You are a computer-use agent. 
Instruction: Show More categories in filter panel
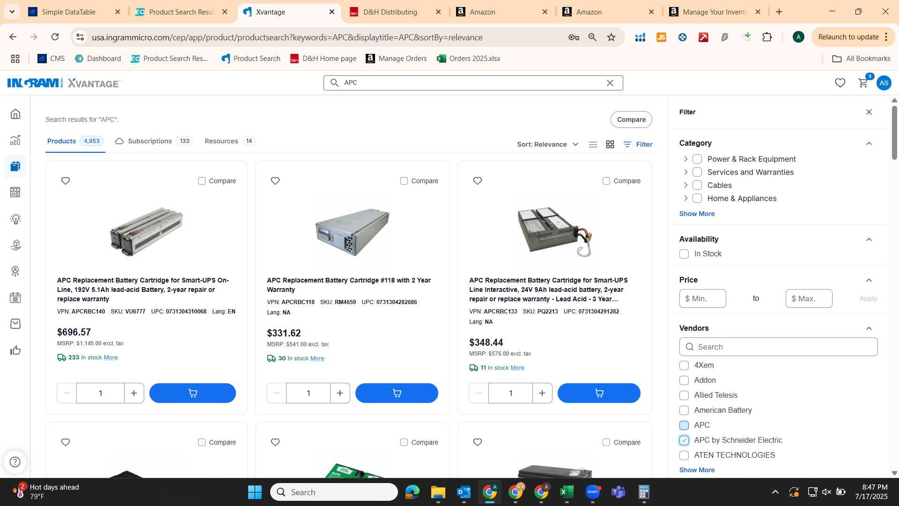point(697,214)
